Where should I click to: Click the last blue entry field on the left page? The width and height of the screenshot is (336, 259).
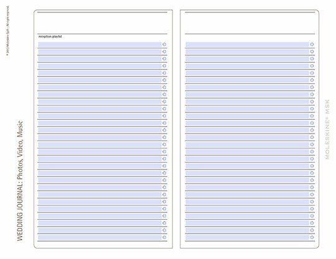pos(100,237)
